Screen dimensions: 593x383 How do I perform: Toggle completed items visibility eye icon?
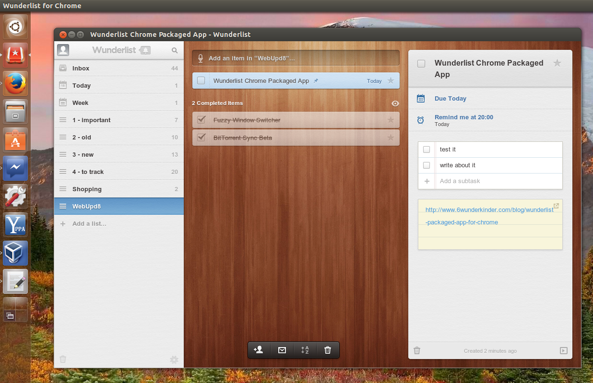[395, 104]
